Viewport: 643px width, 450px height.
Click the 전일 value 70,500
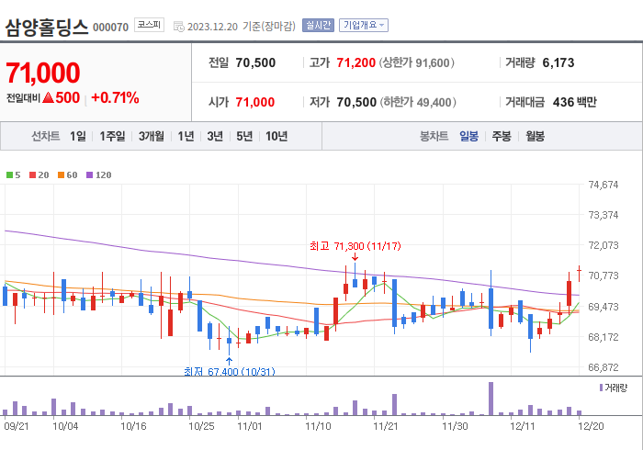click(x=255, y=62)
